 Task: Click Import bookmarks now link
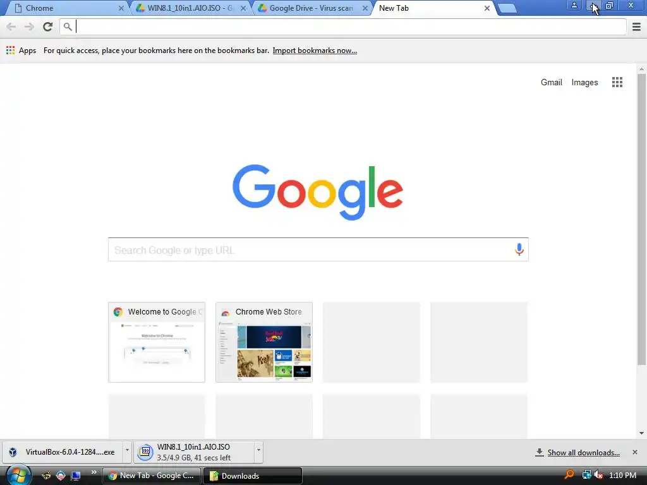pyautogui.click(x=315, y=51)
